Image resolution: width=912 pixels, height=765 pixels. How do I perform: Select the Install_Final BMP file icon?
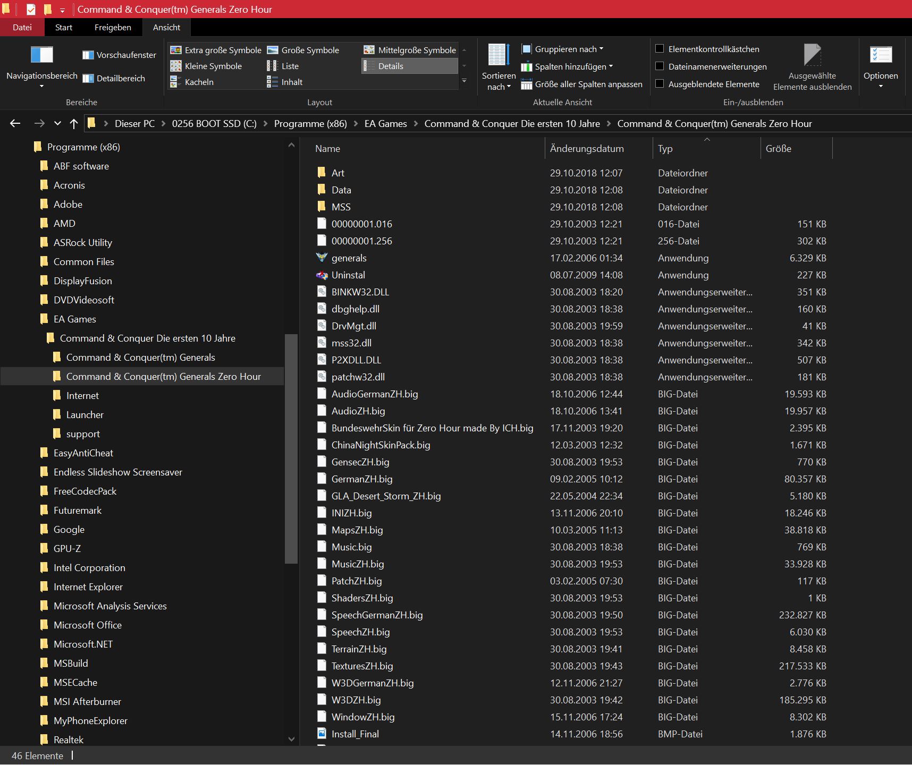322,734
